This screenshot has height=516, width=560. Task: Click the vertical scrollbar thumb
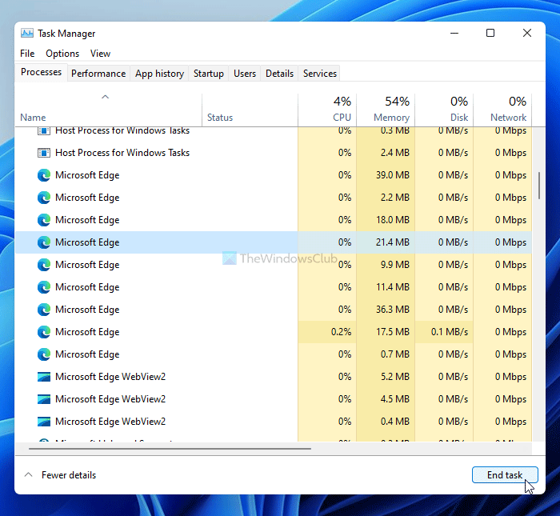539,186
